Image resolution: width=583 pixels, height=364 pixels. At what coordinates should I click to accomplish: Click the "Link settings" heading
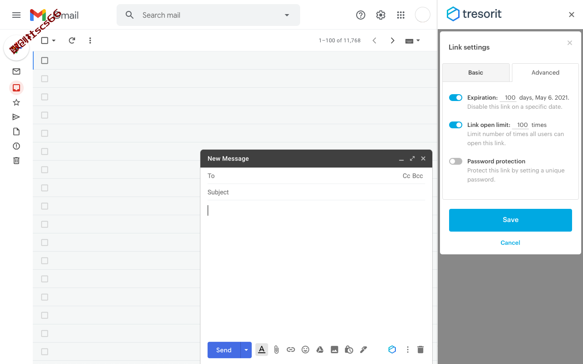(469, 47)
